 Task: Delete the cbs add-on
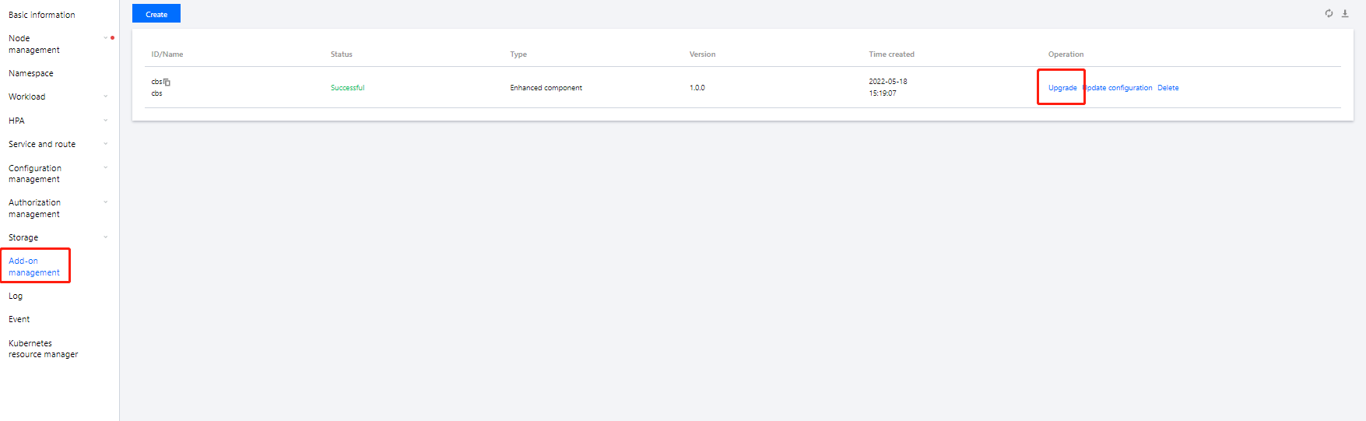point(1168,88)
